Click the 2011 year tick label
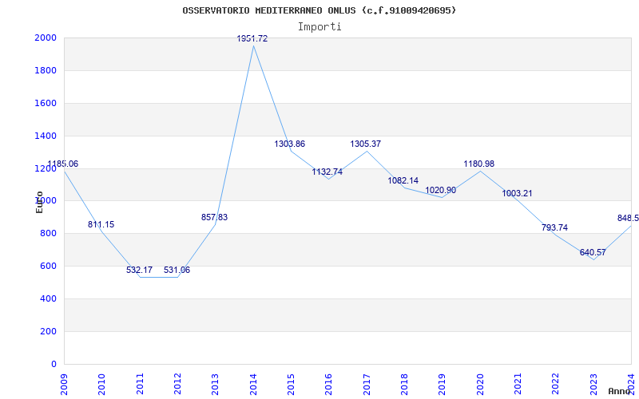This screenshot has height=399, width=639. click(140, 385)
